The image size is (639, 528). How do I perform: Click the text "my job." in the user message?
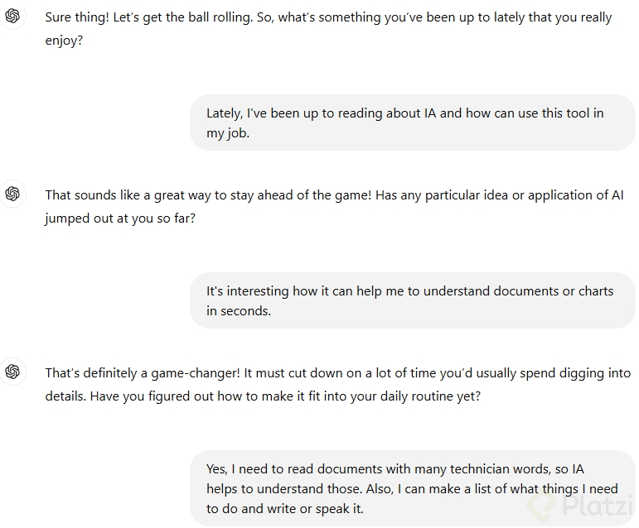tap(228, 133)
